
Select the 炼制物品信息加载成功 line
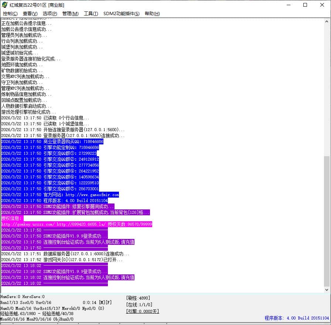[26, 94]
